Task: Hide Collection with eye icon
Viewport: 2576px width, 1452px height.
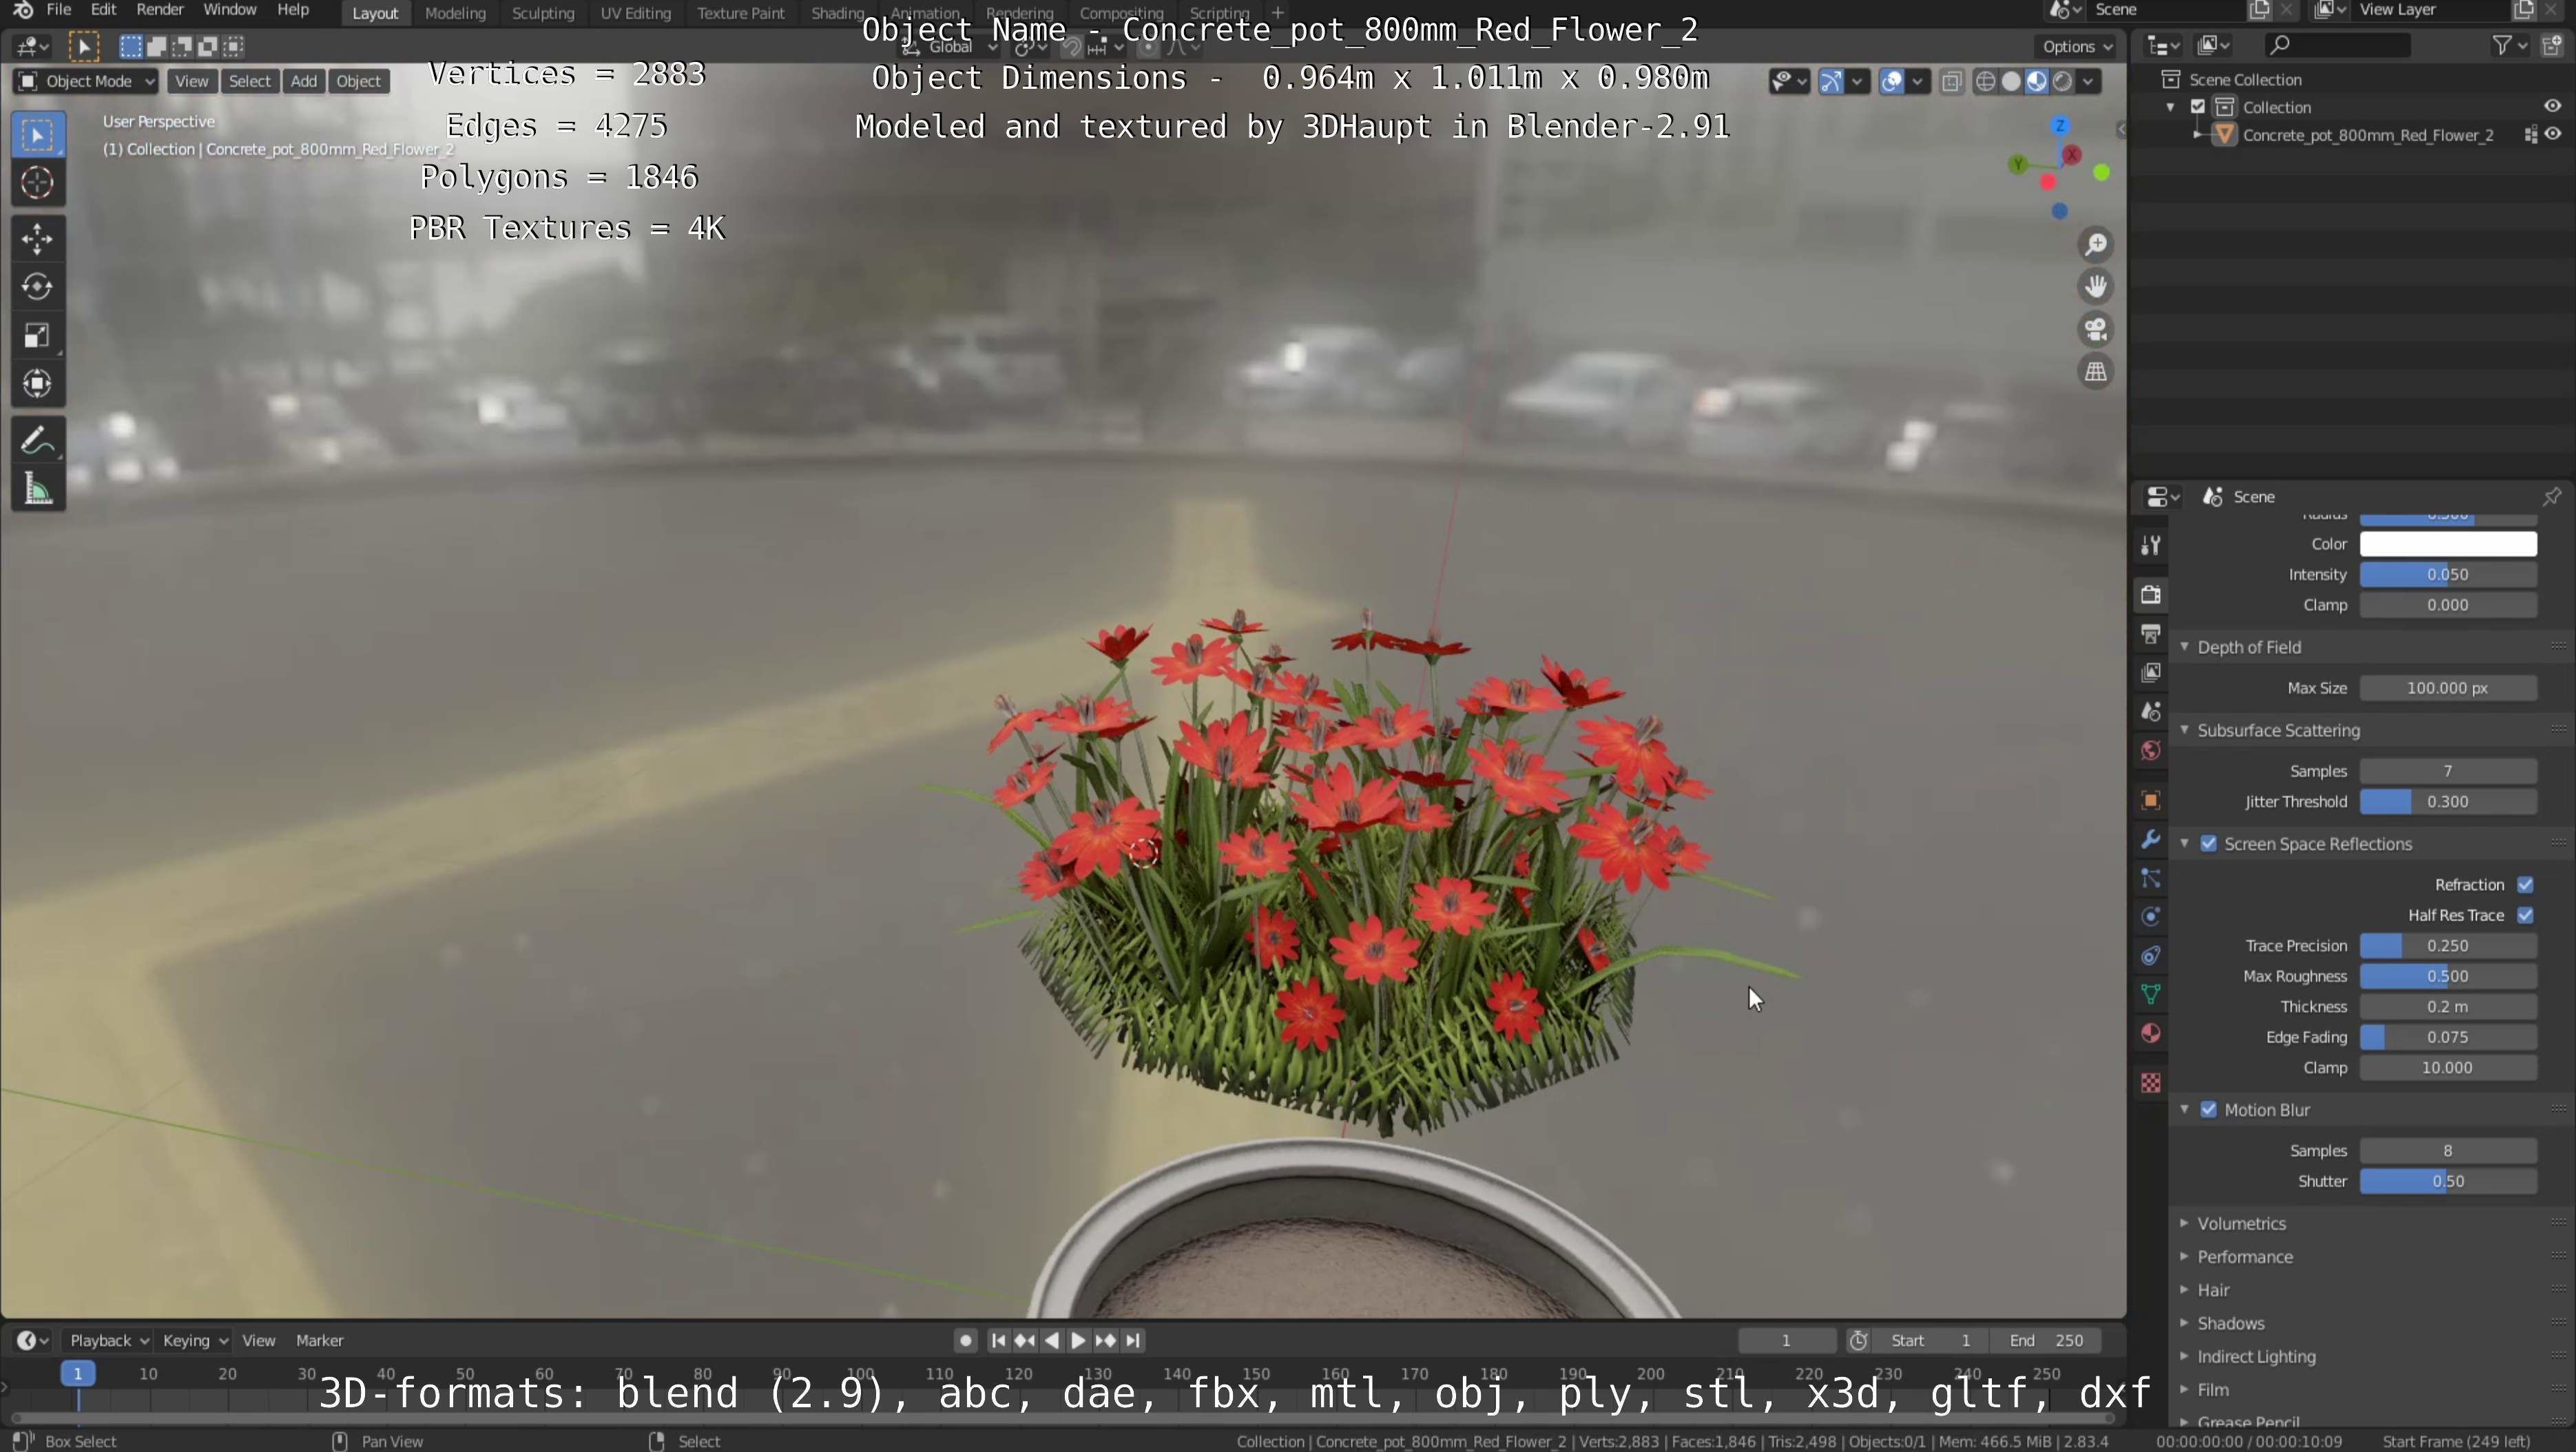Action: (2553, 106)
